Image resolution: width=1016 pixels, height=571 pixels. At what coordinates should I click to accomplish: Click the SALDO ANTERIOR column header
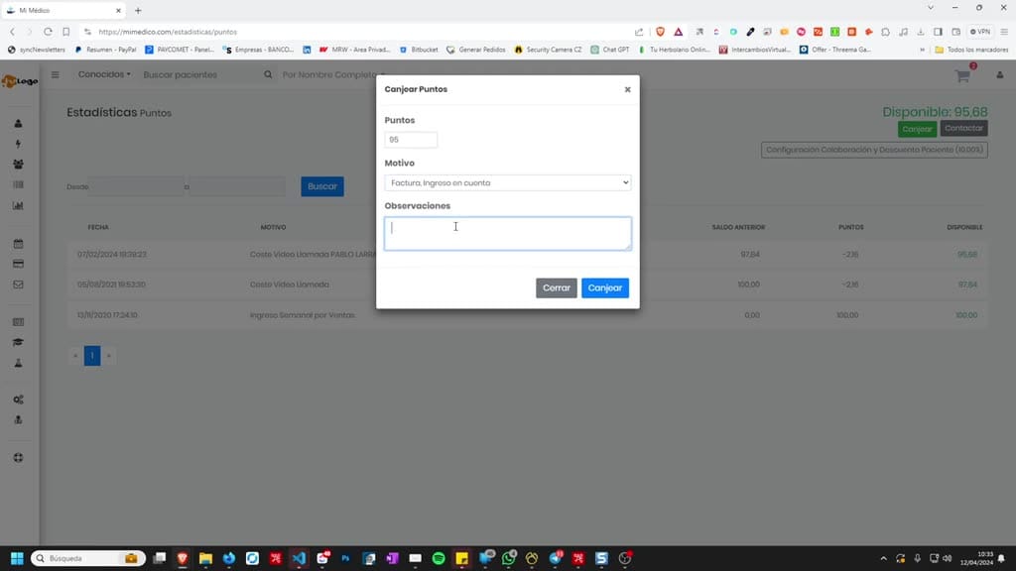[x=738, y=227]
